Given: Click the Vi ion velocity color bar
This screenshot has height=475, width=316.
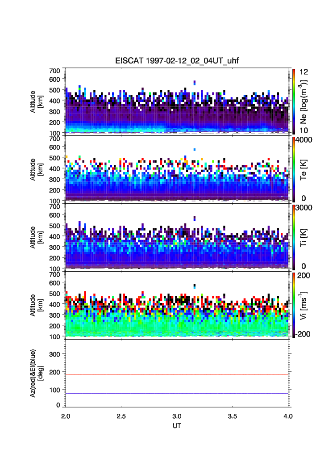Looking at the screenshot, I should pos(294,305).
